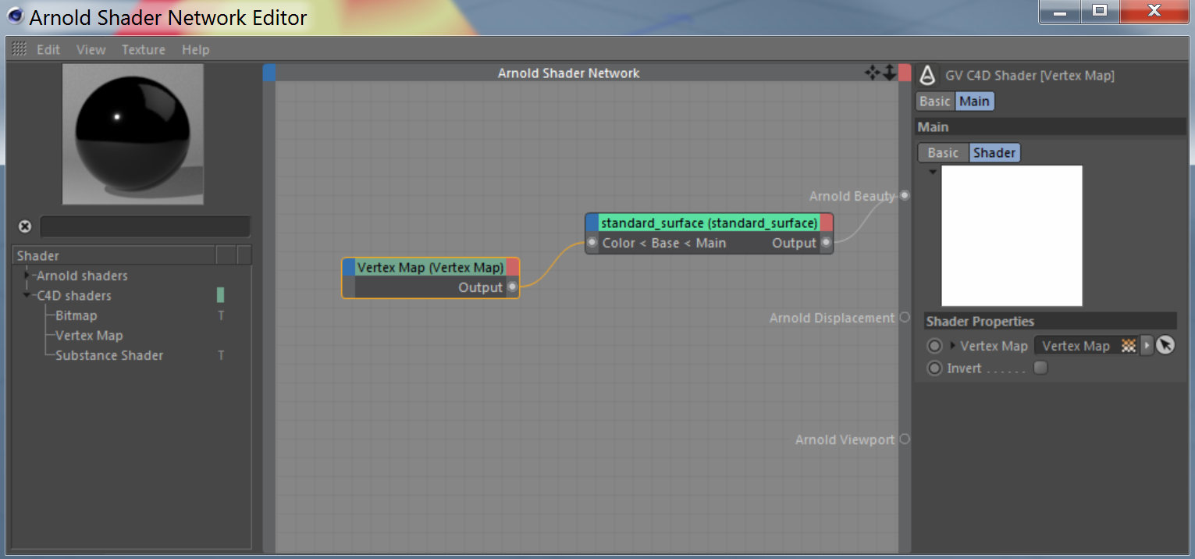Click blue input corner of standard_surface node

click(592, 223)
